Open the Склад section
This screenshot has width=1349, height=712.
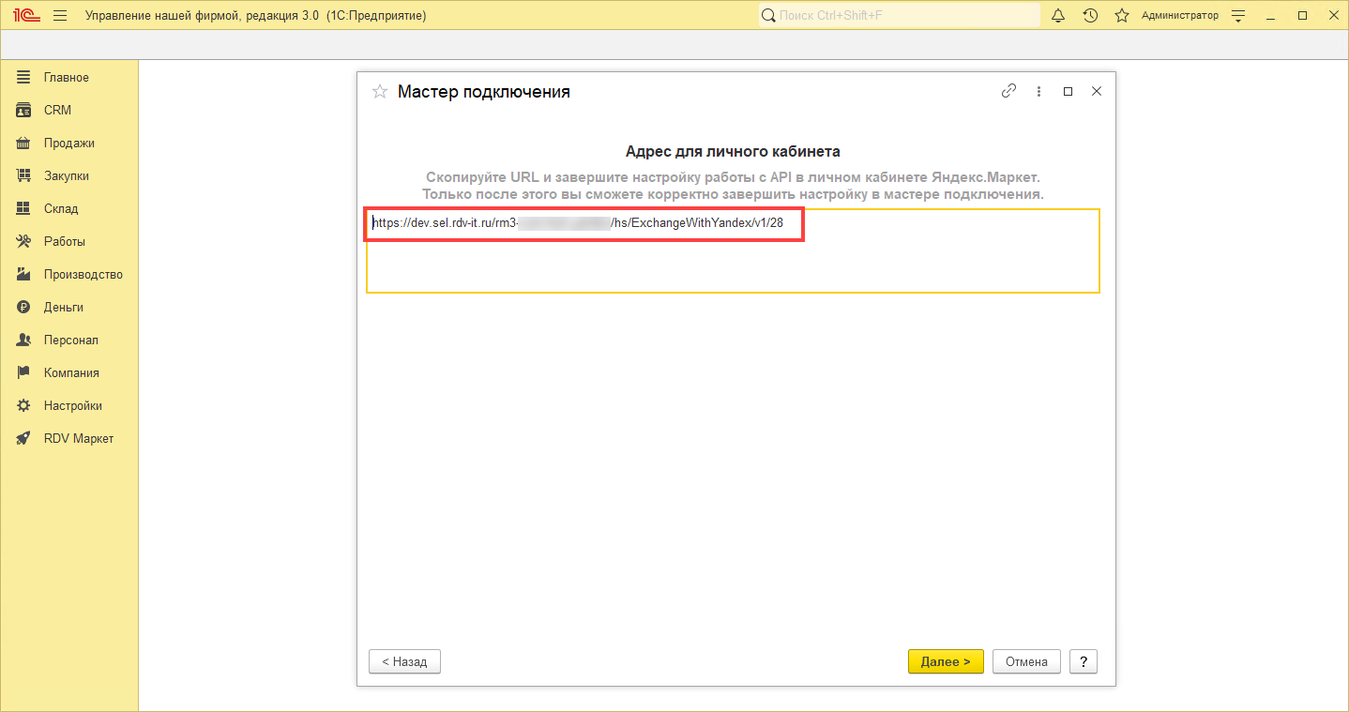(69, 209)
